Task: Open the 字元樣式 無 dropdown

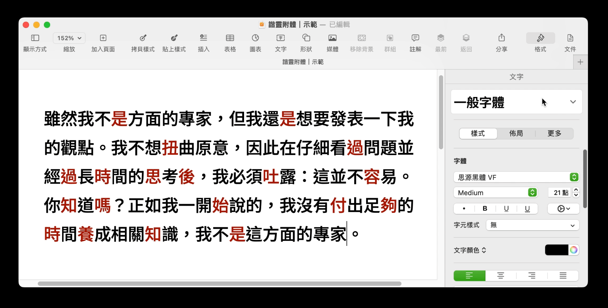Action: (x=532, y=225)
